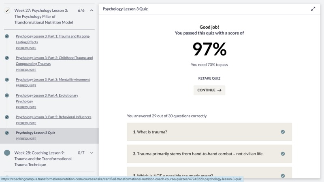This screenshot has width=324, height=182.
Task: Expand question 2 about hand-to-hand combat
Action: [x=209, y=154]
